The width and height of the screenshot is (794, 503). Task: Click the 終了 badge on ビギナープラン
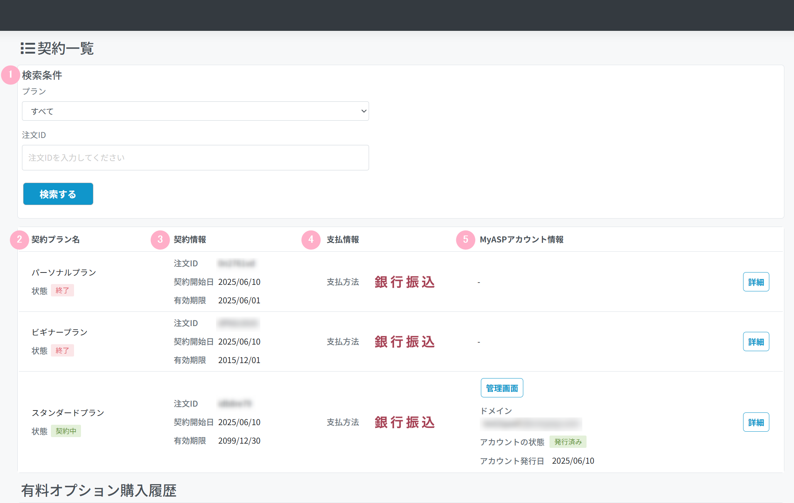tap(62, 350)
